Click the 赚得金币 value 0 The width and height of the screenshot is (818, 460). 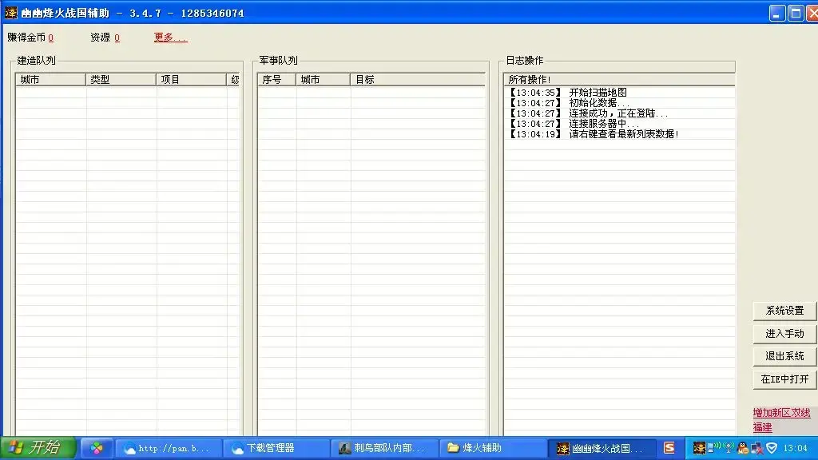[x=50, y=38]
